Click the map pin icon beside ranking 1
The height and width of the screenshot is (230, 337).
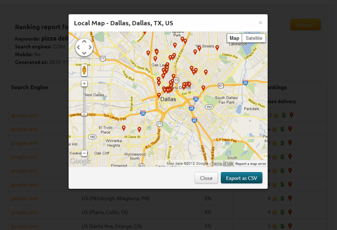click(x=290, y=143)
